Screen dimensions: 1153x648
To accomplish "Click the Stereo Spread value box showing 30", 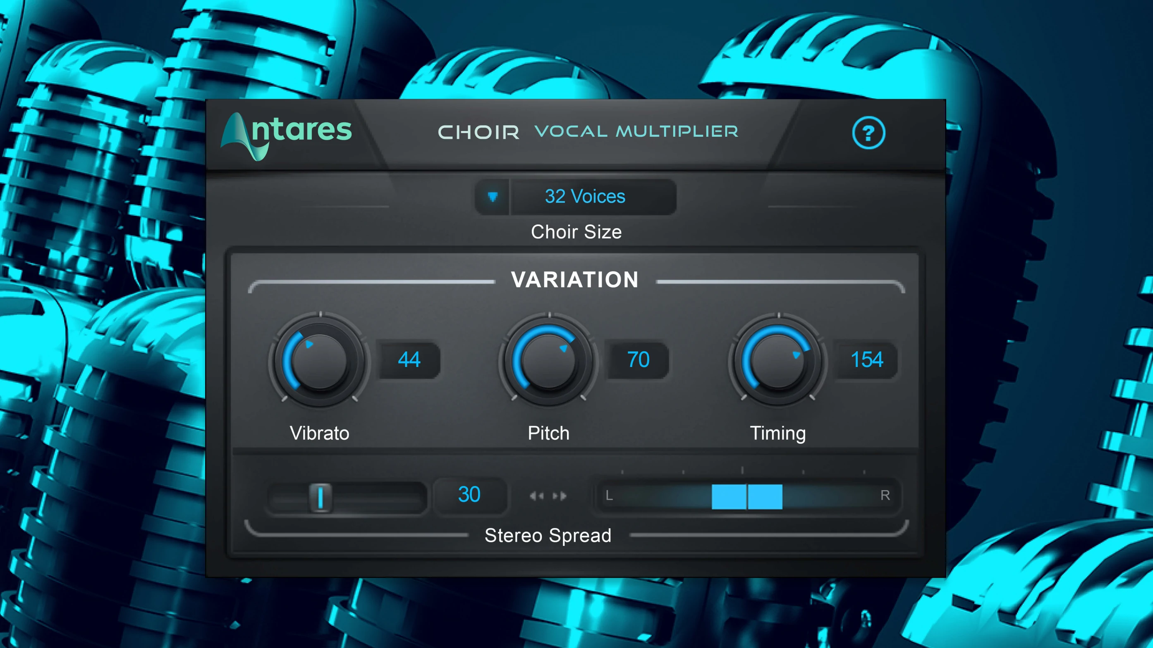I will click(469, 495).
